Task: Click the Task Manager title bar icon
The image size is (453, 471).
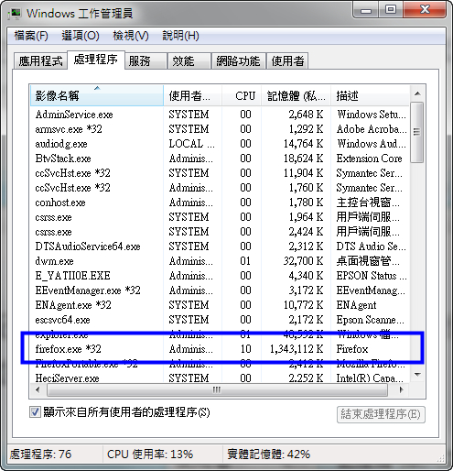Action: 16,14
